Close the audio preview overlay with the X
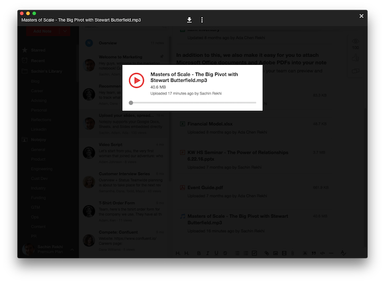The width and height of the screenshot is (385, 283). [361, 16]
